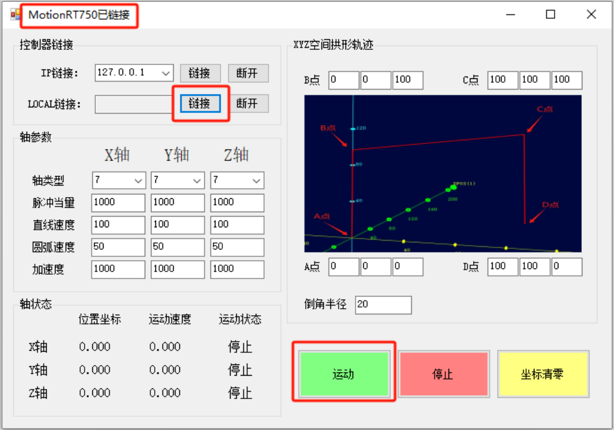Click C点 third coordinate field
The height and width of the screenshot is (430, 614).
point(567,80)
